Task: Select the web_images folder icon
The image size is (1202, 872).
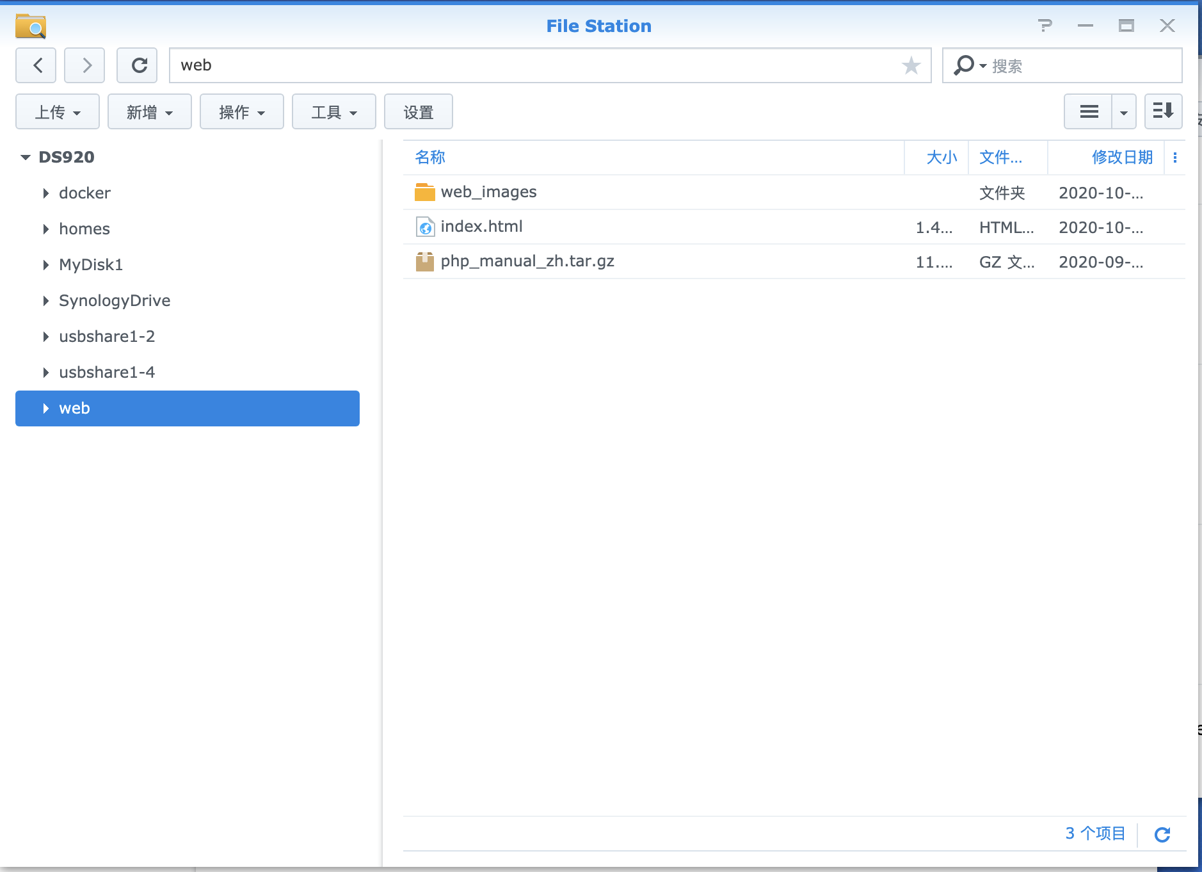Action: (425, 192)
